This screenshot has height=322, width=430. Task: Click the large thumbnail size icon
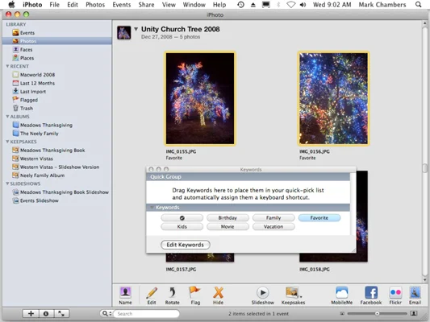point(414,313)
